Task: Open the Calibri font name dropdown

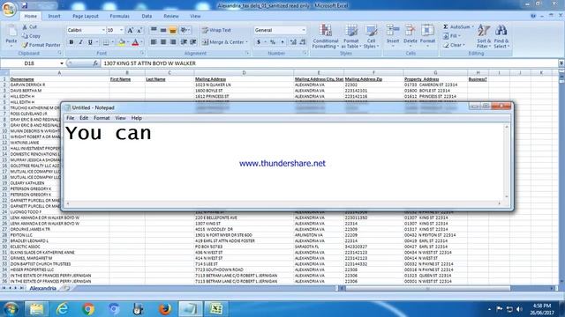Action: 103,30
